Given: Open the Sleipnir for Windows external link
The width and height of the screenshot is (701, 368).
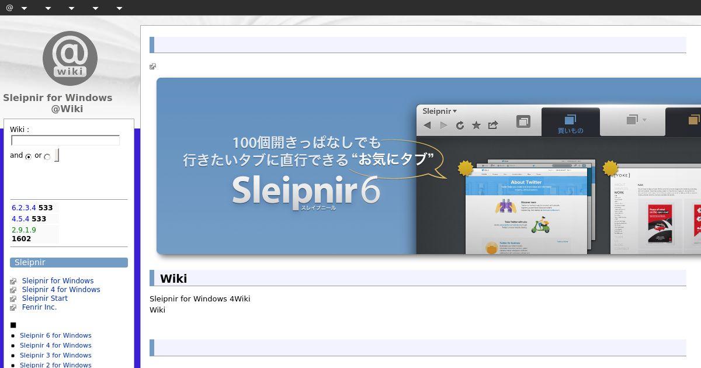Looking at the screenshot, I should pos(58,280).
